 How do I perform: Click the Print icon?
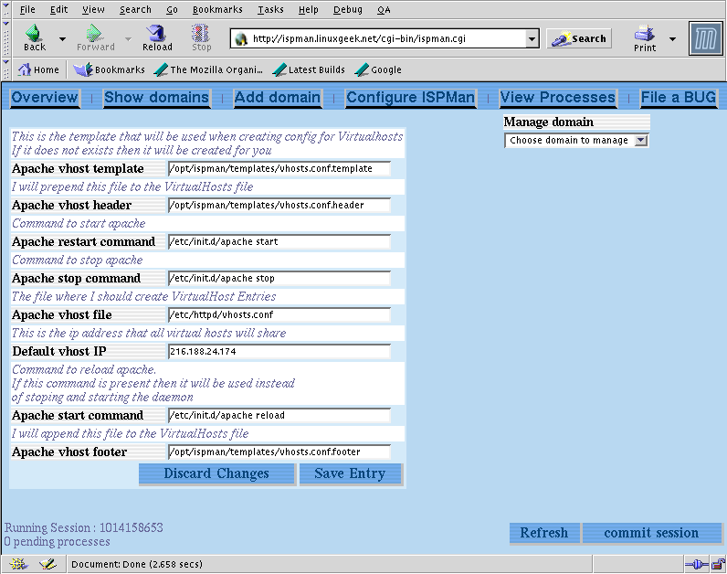coord(645,38)
